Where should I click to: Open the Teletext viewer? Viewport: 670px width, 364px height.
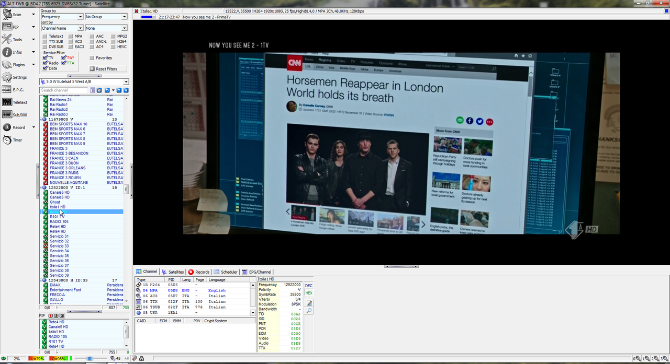coord(15,102)
